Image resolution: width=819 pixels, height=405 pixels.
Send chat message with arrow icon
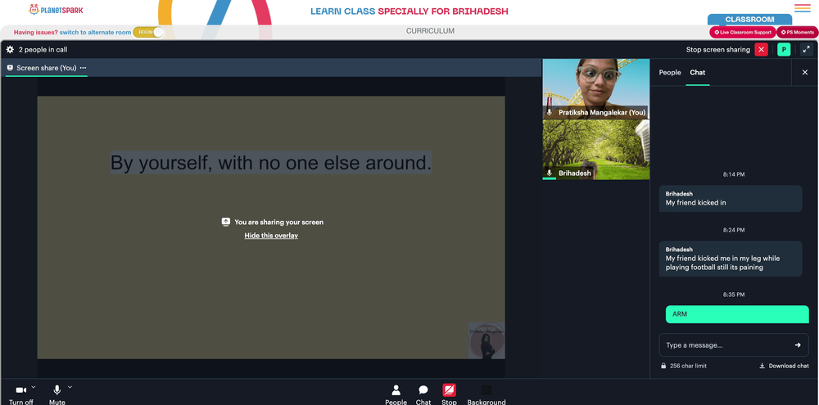tap(798, 345)
